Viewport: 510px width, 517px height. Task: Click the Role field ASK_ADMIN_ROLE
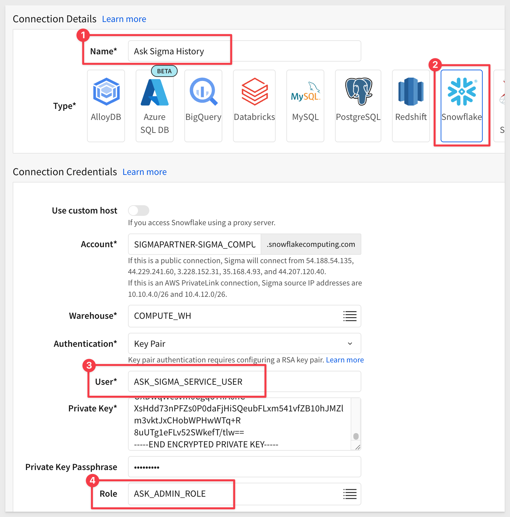click(x=245, y=494)
